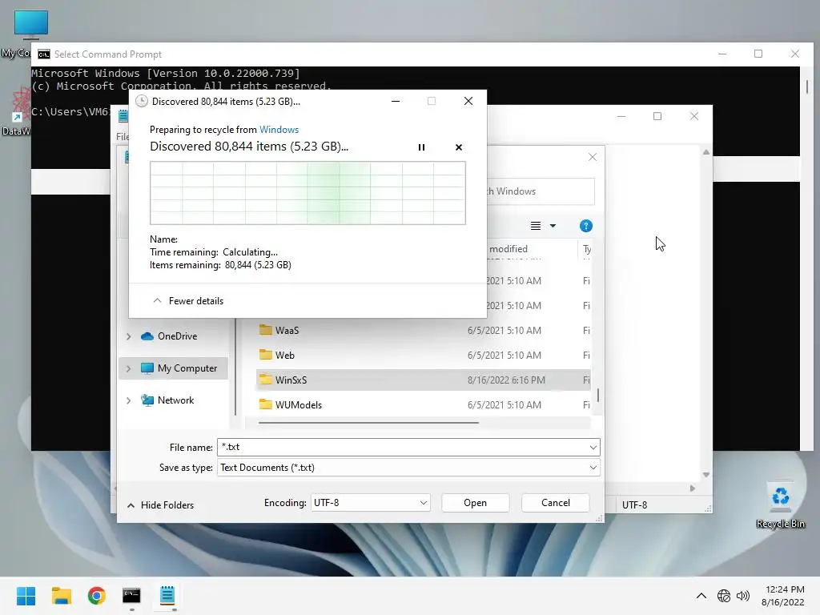Click the Command Prompt title bar icon

pyautogui.click(x=44, y=54)
